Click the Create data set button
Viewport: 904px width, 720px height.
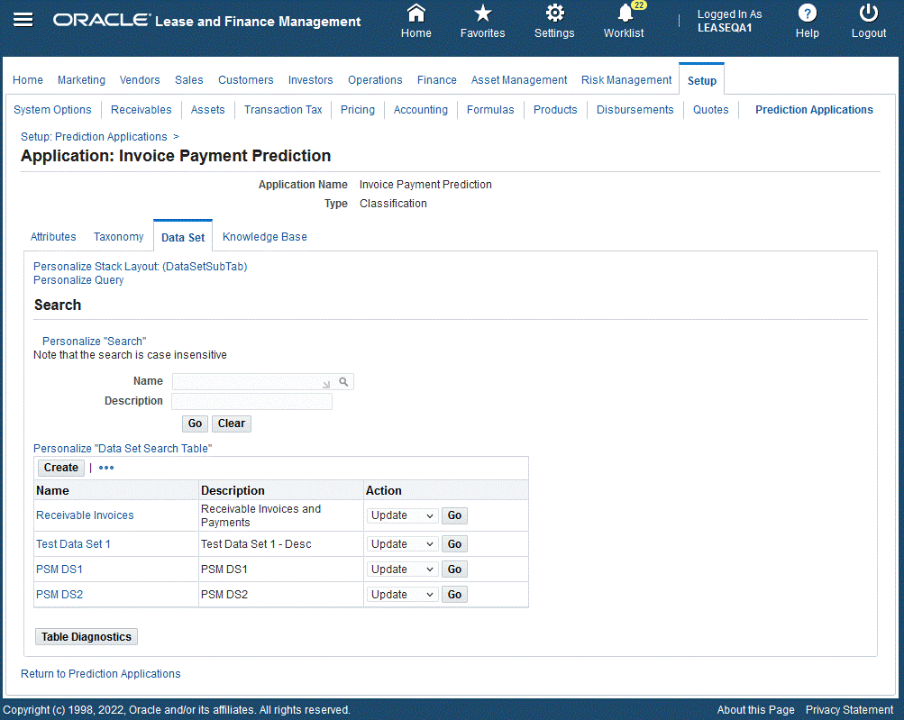click(x=61, y=468)
